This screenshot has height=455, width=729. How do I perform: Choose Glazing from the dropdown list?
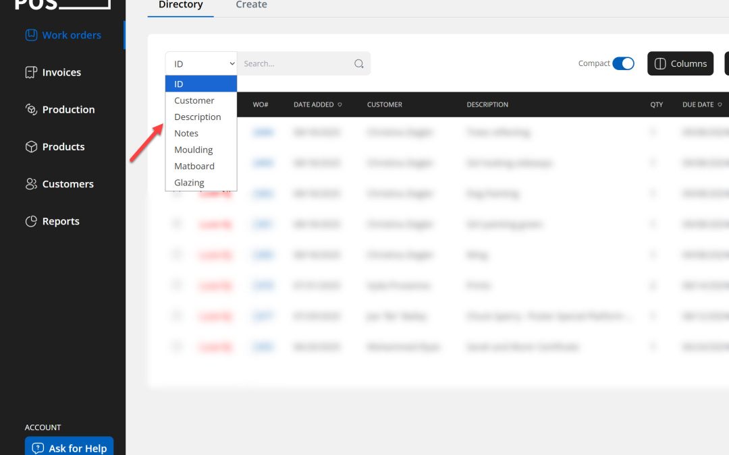click(201, 183)
